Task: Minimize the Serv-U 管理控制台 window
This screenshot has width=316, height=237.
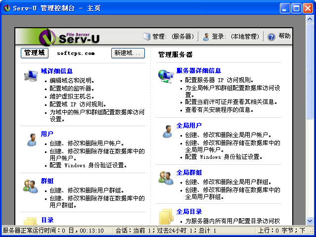Action: click(x=285, y=8)
